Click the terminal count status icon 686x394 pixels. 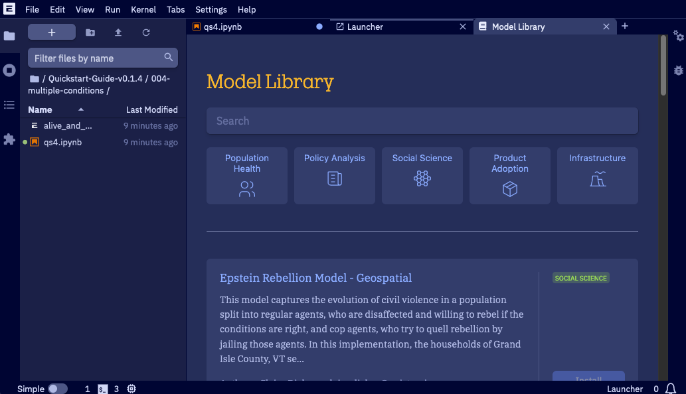103,389
